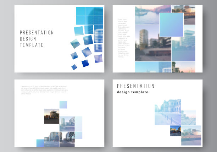Click the harbor water photo at top of collage
217x152 pixels.
[x=147, y=15]
